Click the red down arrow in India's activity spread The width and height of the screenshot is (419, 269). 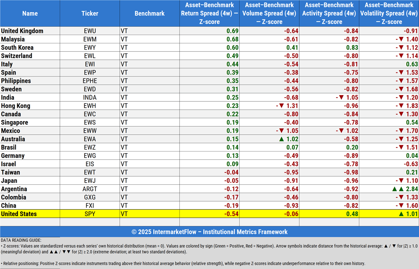[340, 98]
